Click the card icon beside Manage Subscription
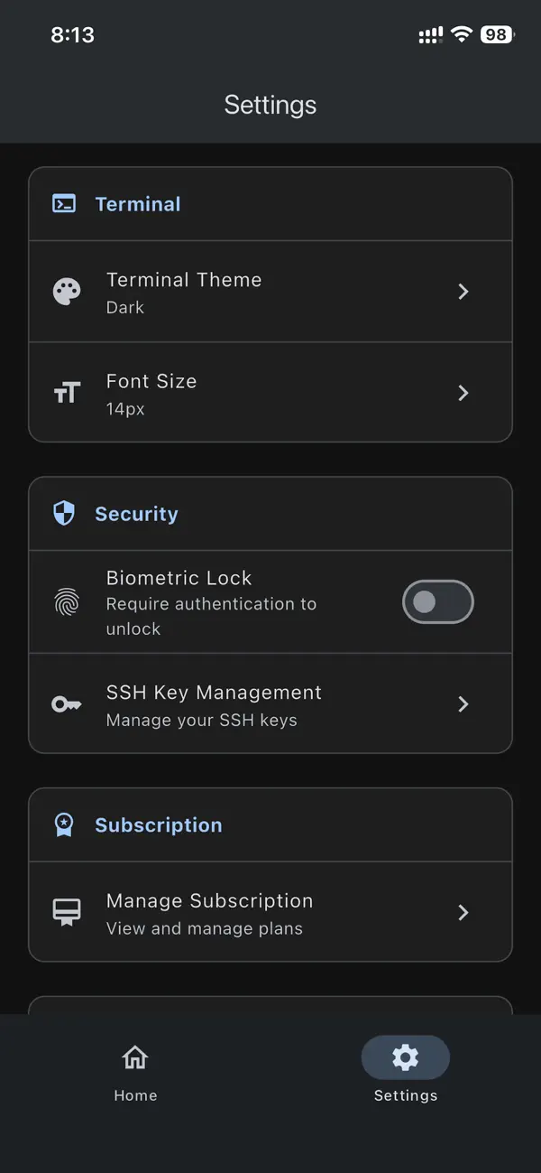This screenshot has height=1173, width=541. (67, 912)
